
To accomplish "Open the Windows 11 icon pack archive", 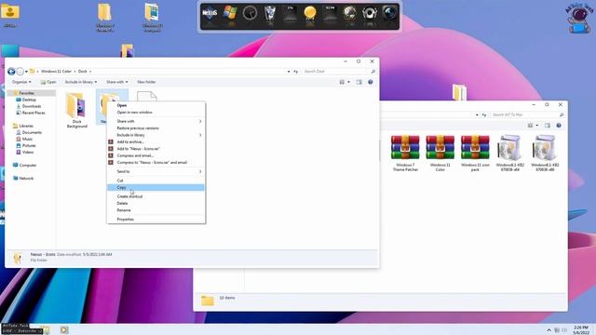I will click(475, 153).
